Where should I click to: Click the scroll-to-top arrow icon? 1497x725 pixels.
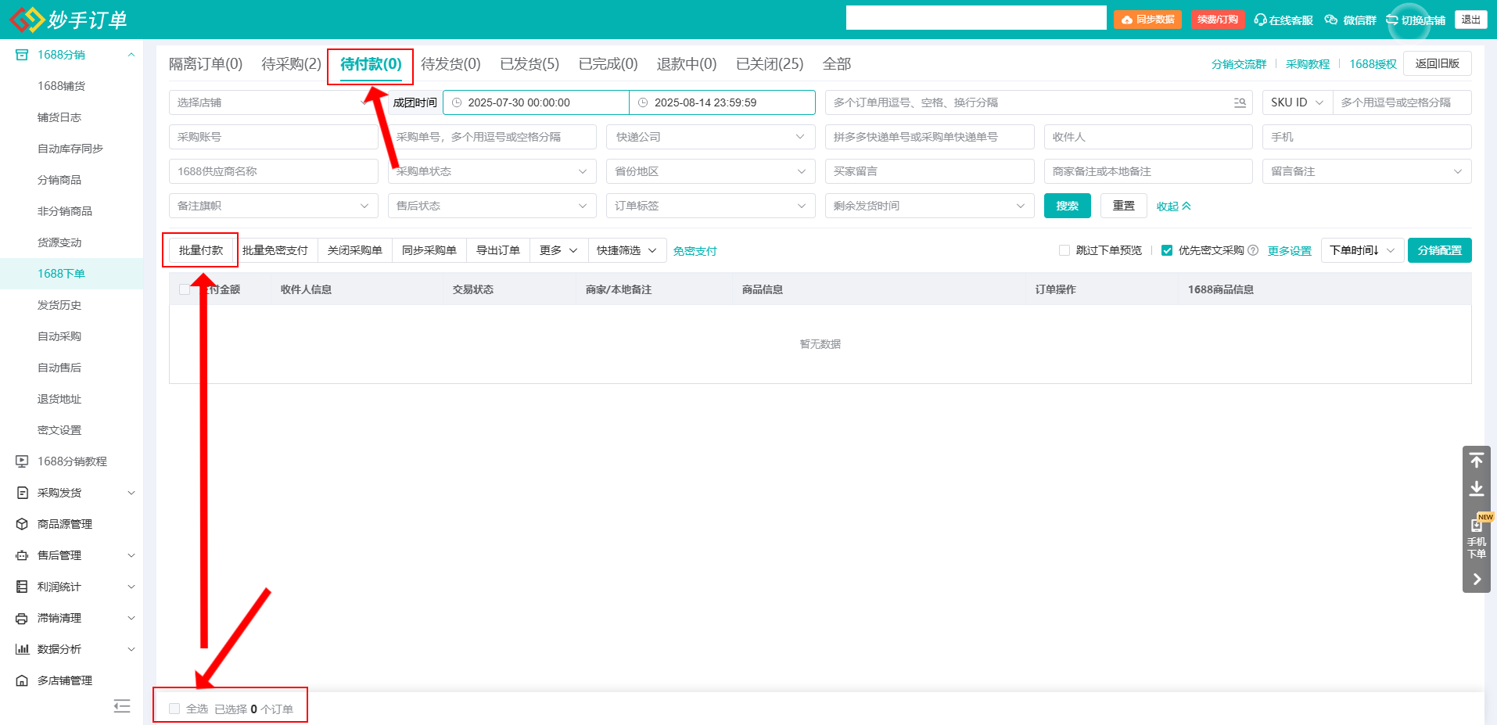[x=1477, y=460]
